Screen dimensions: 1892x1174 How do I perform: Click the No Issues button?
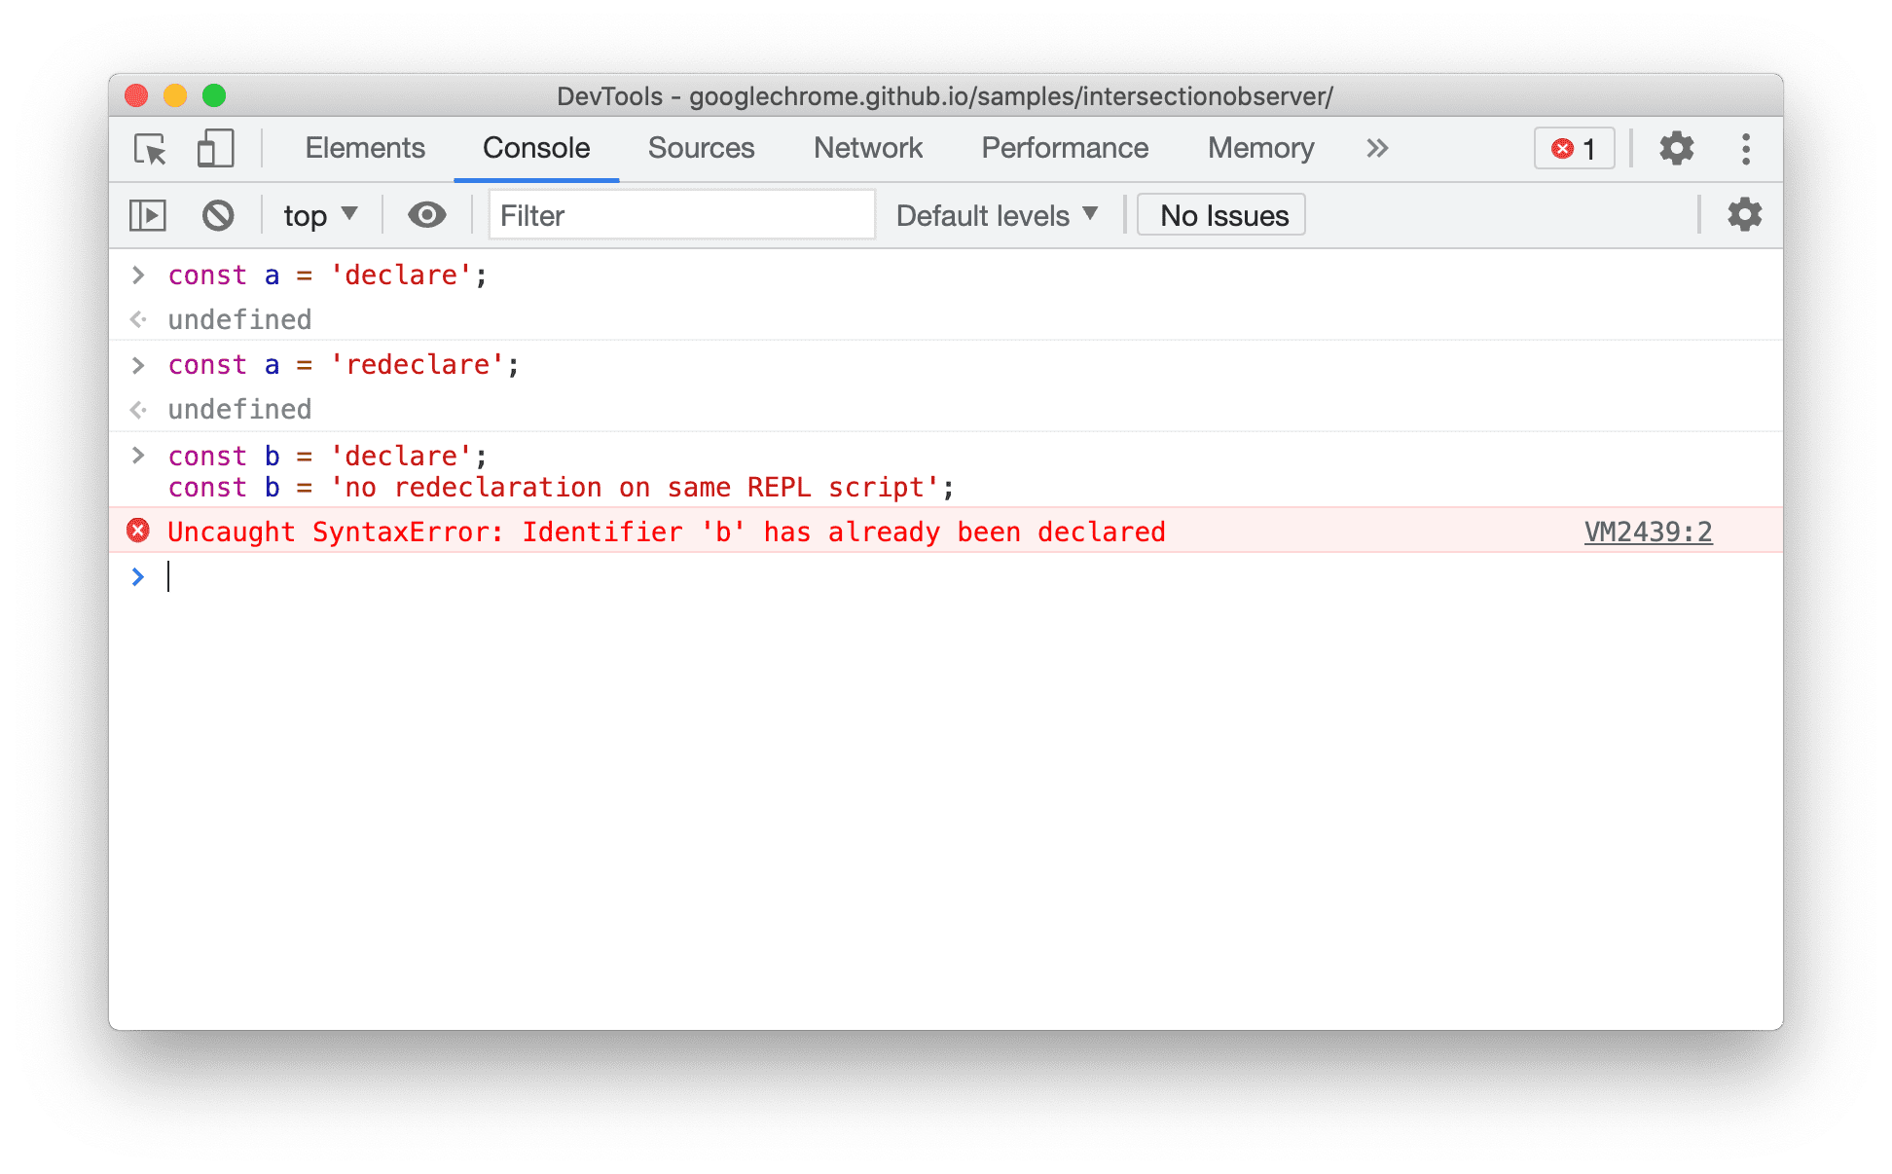pyautogui.click(x=1224, y=215)
